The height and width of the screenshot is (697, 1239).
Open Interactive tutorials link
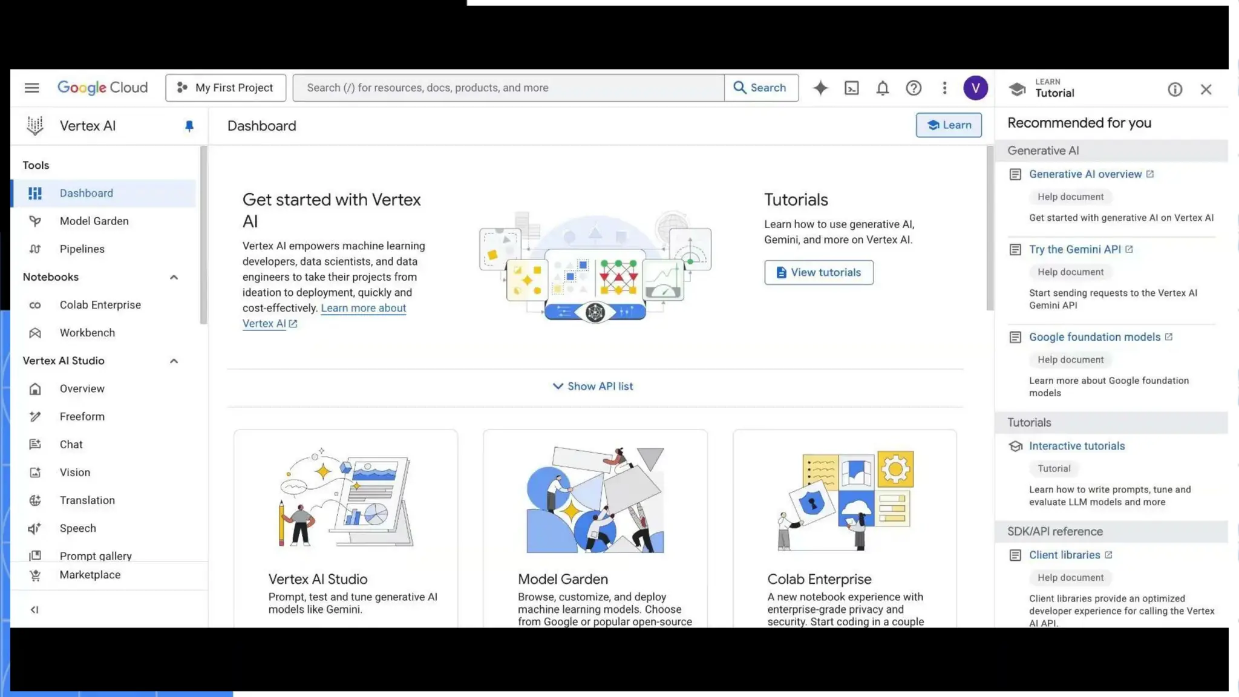coord(1077,446)
